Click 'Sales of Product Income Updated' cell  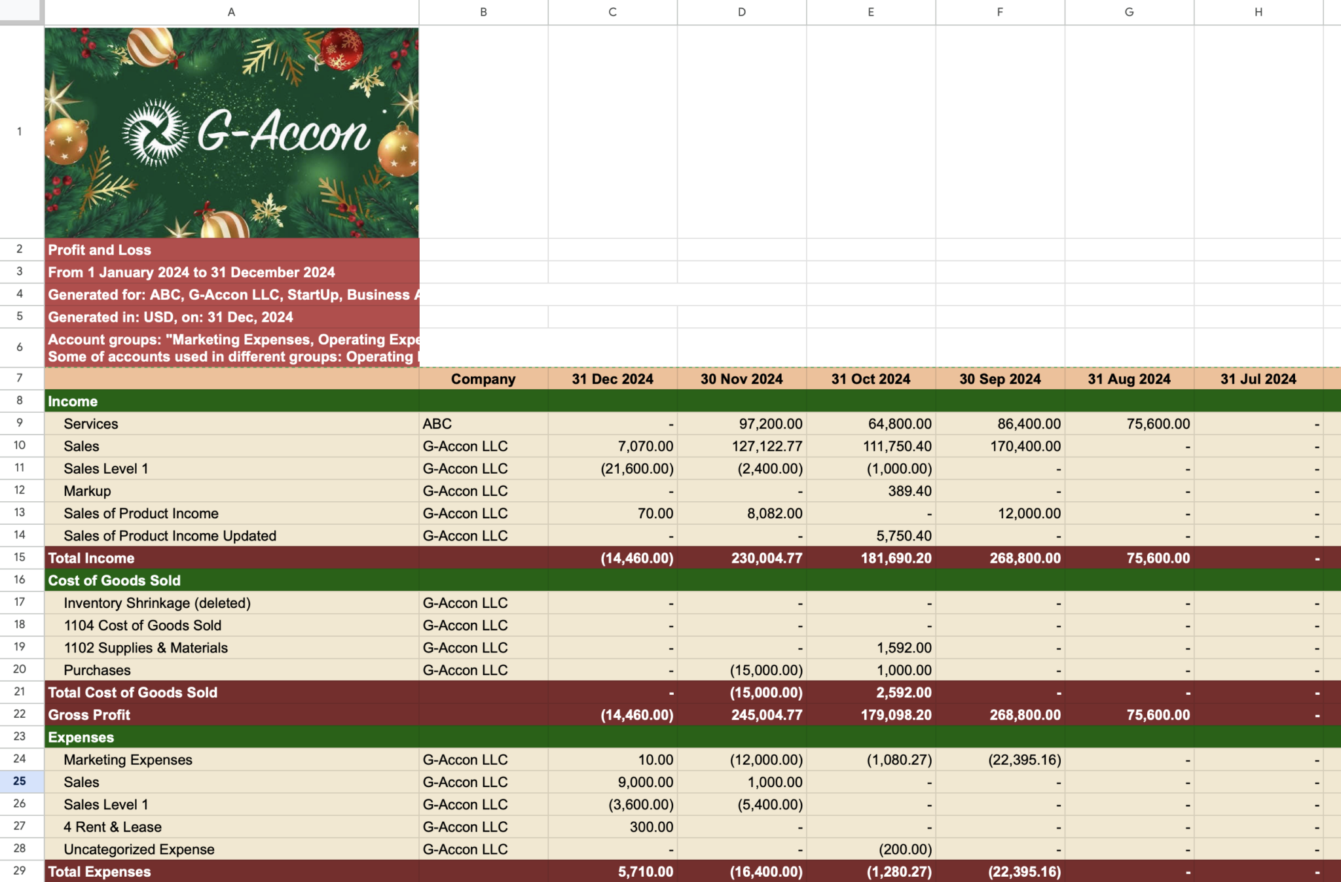point(232,535)
